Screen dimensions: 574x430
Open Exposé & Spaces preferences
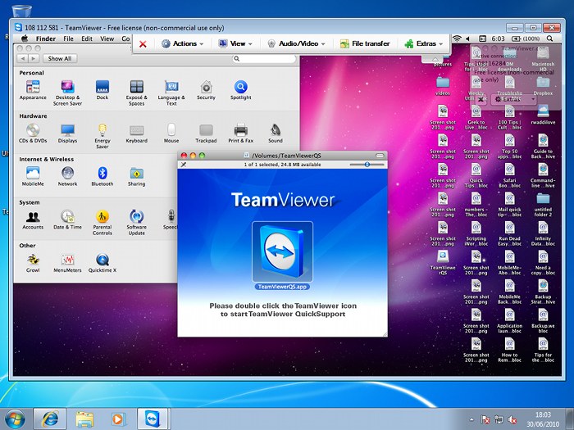[x=137, y=93]
